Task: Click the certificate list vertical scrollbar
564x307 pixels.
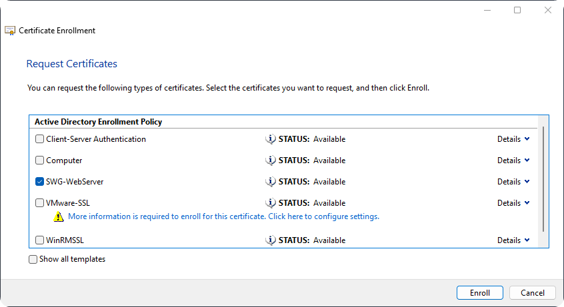Action: (545, 178)
